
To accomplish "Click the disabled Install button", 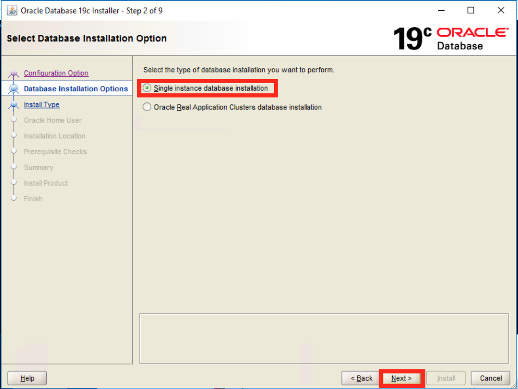I will point(446,378).
